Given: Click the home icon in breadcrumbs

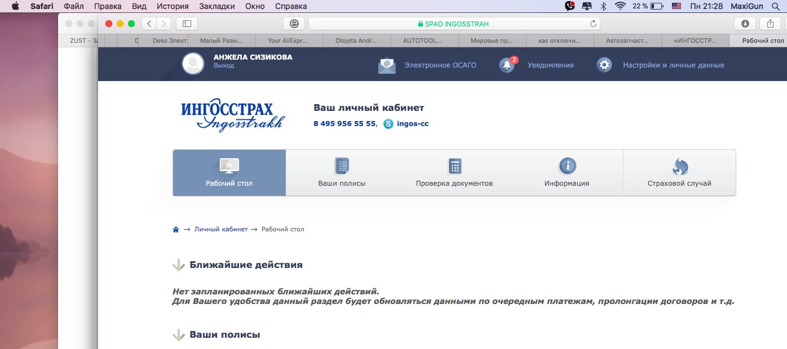Looking at the screenshot, I should [176, 230].
